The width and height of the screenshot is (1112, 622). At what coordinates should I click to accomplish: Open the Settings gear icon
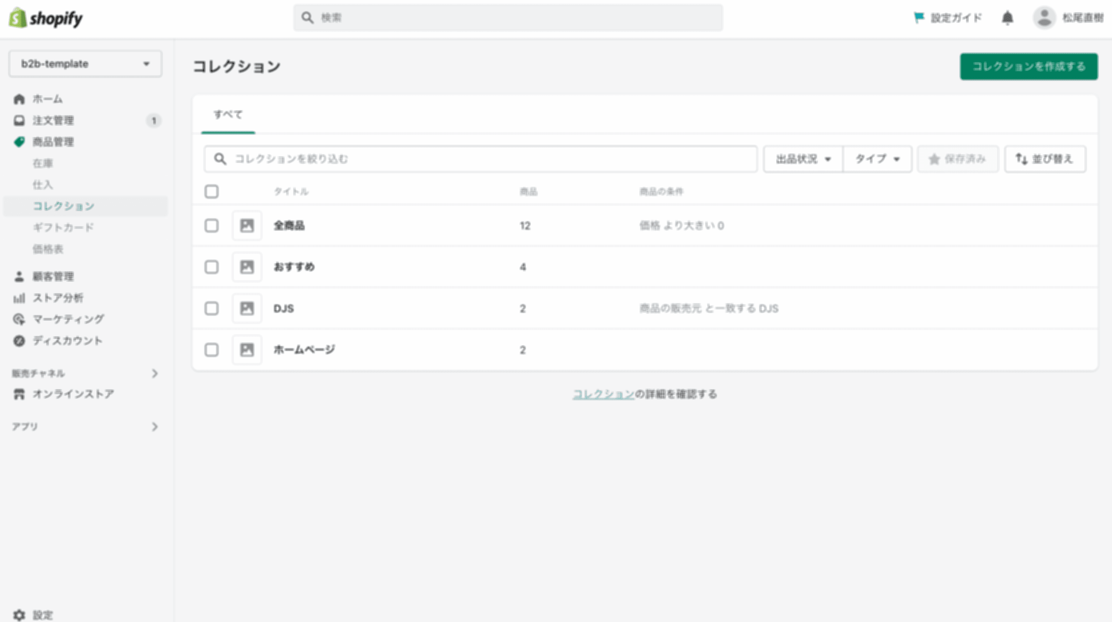pos(19,615)
